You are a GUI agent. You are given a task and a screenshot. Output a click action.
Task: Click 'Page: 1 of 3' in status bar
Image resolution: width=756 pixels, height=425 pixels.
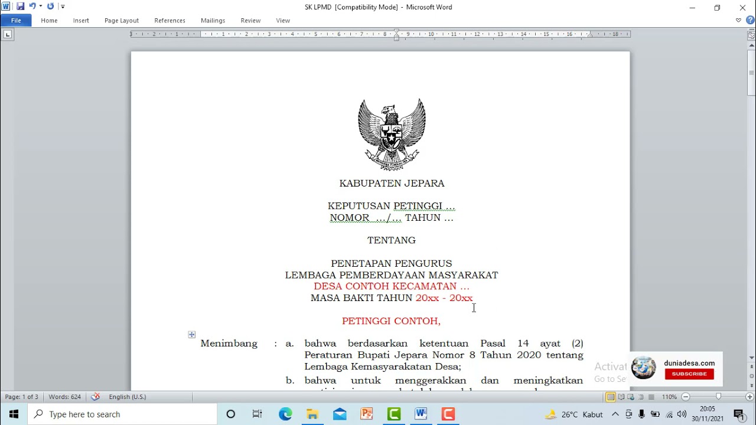pos(22,397)
